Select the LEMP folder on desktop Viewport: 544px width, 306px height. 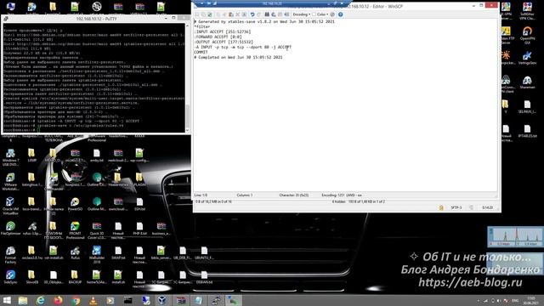(31, 156)
